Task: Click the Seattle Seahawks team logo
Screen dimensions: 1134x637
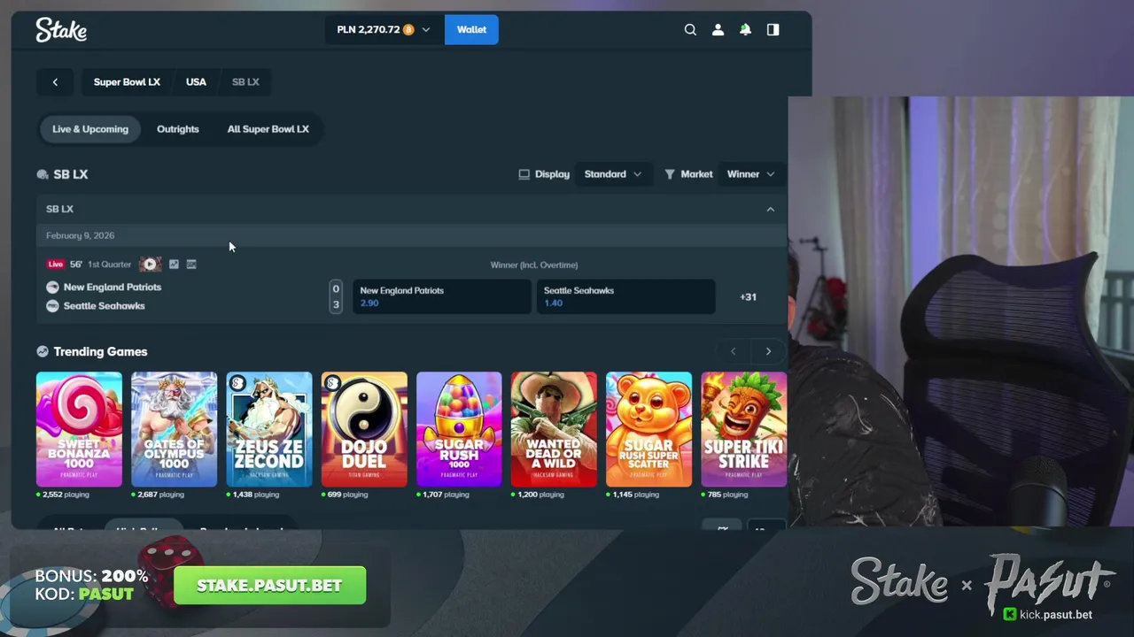Action: click(x=52, y=305)
